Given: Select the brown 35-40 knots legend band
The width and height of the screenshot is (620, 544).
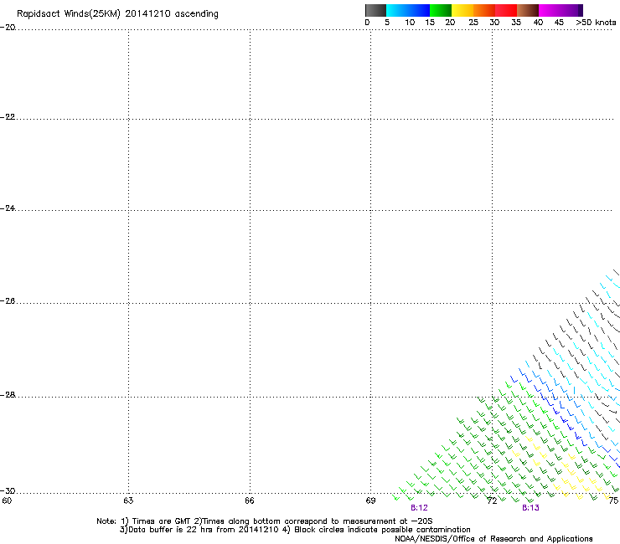Looking at the screenshot, I should coord(528,10).
